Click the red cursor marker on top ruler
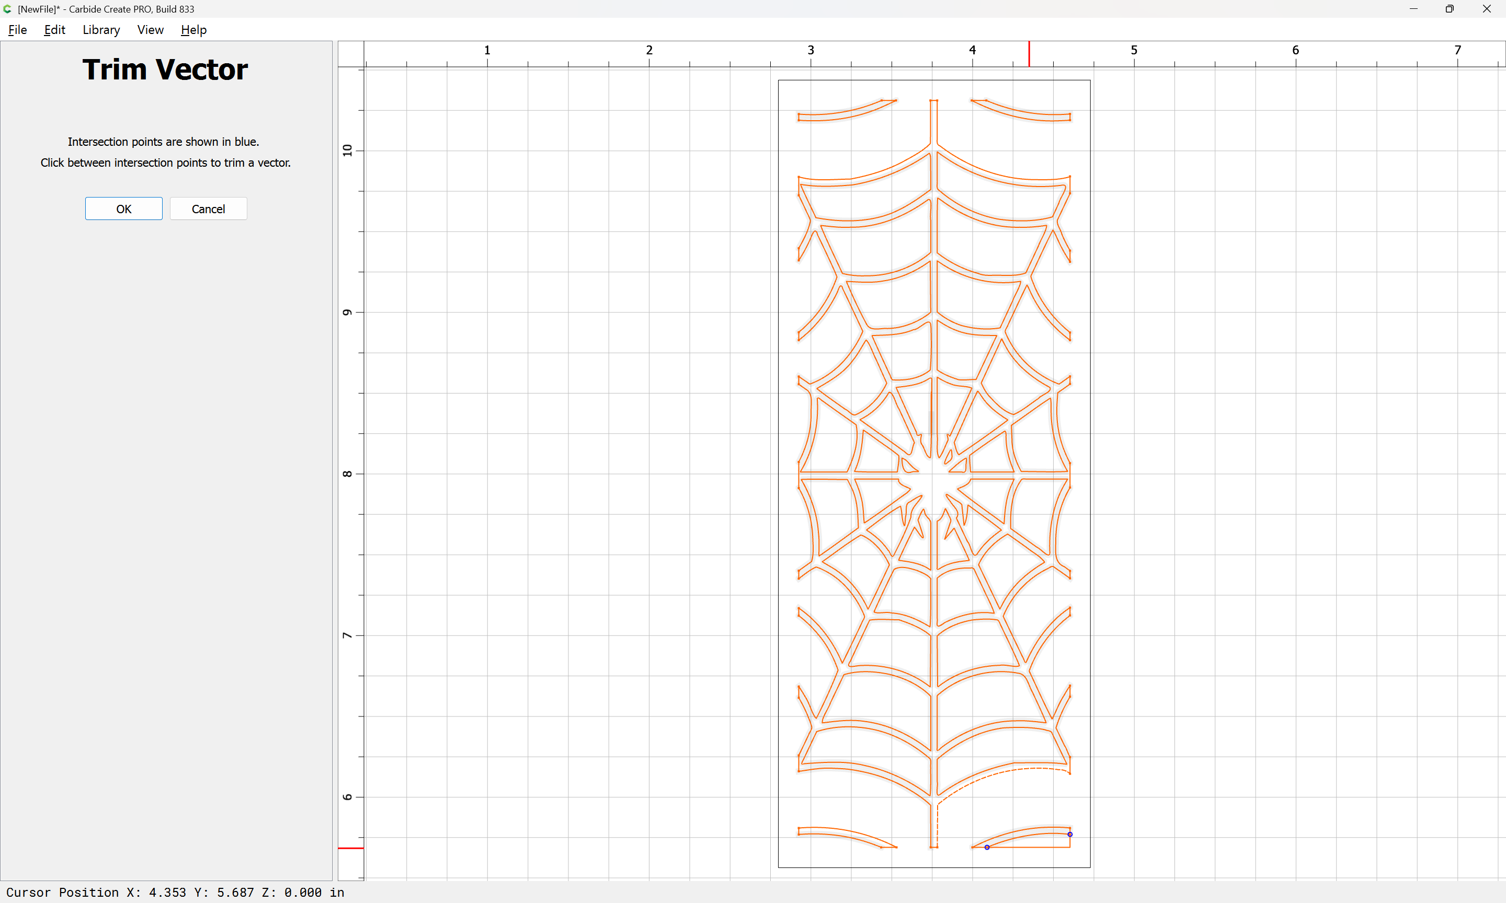This screenshot has width=1506, height=903. pyautogui.click(x=1029, y=53)
